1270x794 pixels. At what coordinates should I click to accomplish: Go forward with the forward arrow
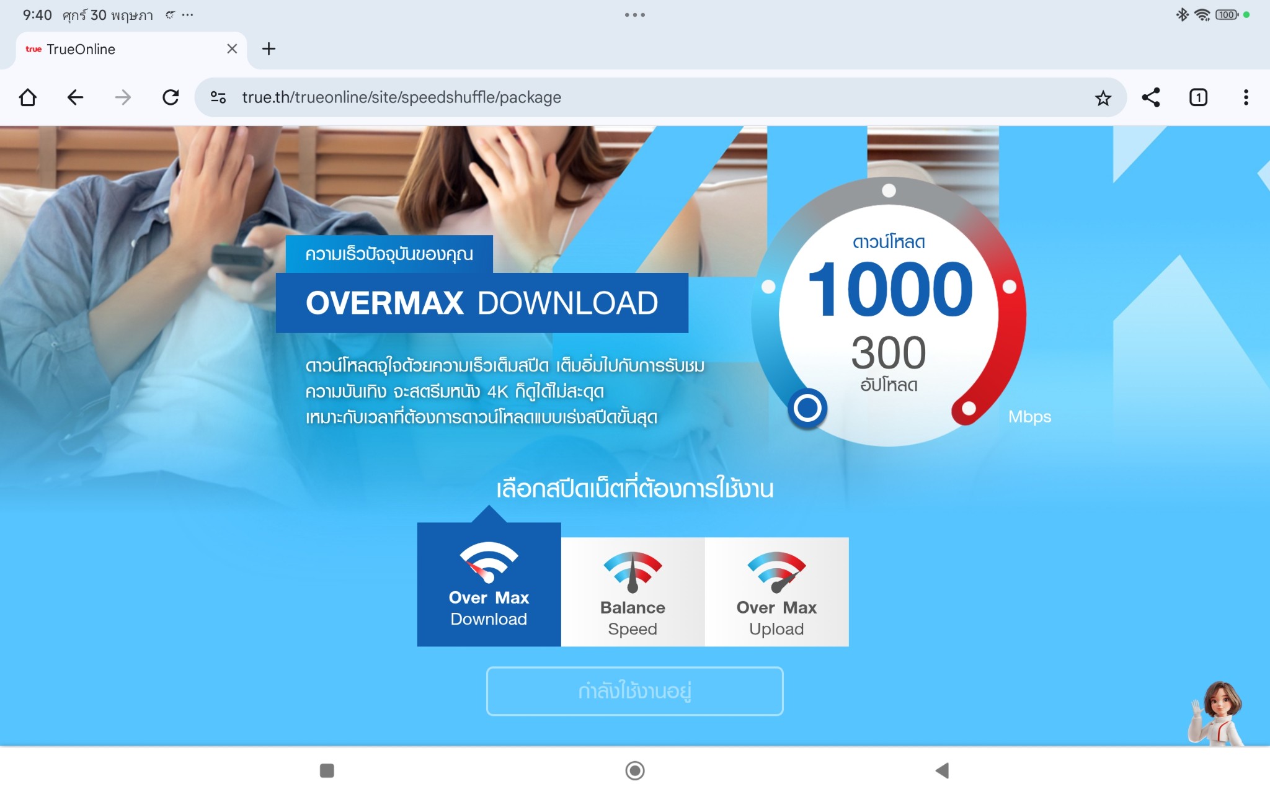123,97
